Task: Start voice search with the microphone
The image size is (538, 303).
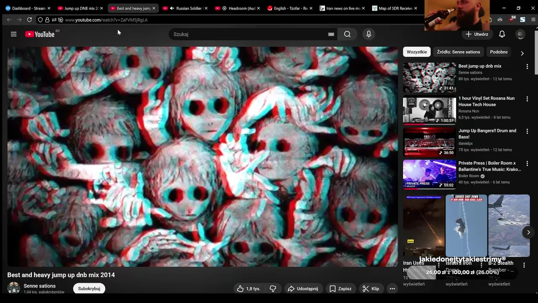Action: pos(369,34)
